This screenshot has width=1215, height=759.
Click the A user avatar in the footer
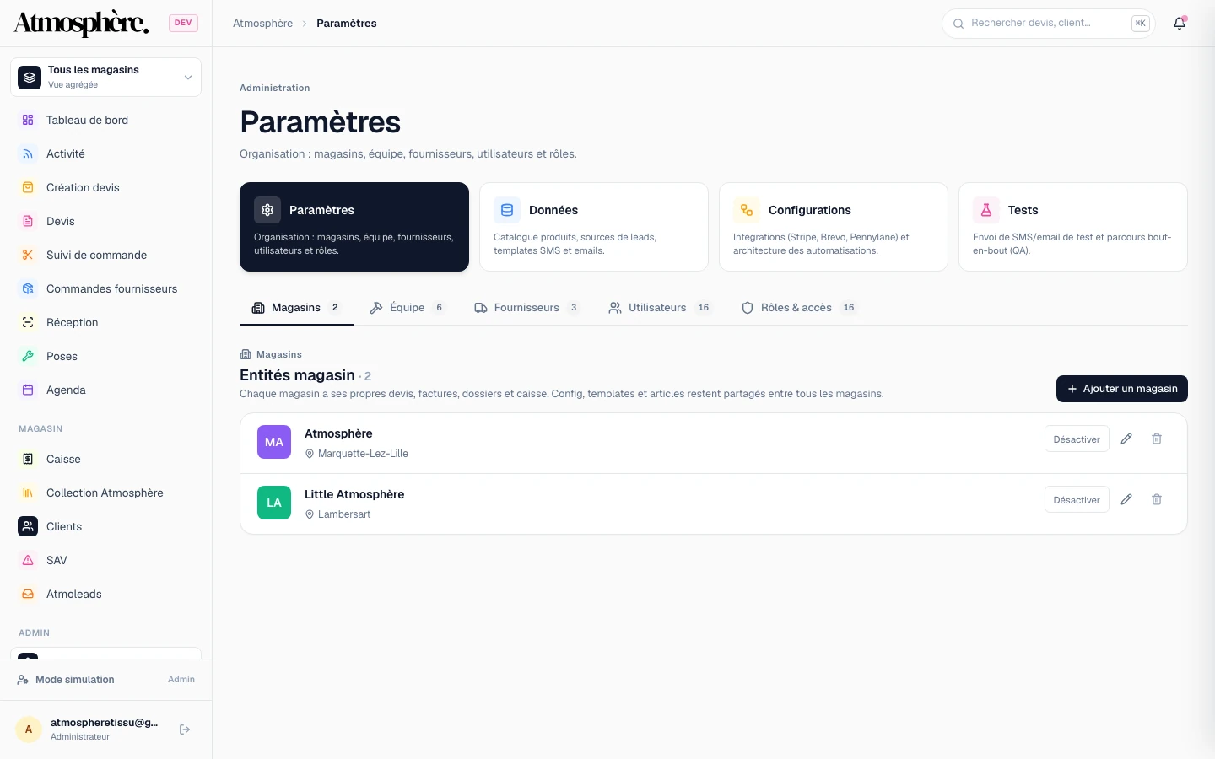point(29,729)
